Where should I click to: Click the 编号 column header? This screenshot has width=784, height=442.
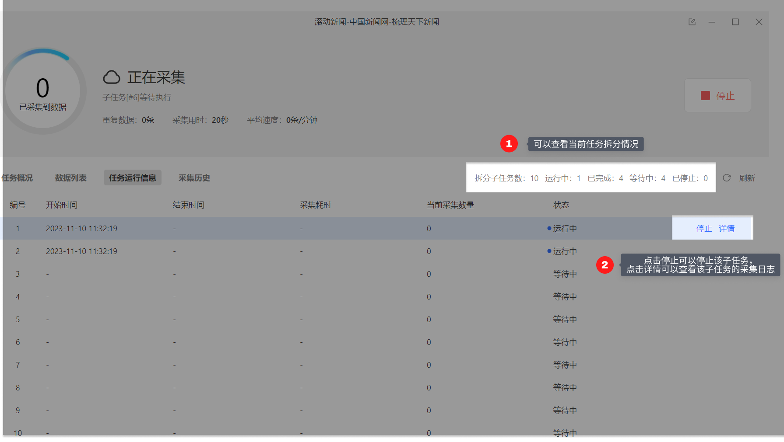click(18, 205)
